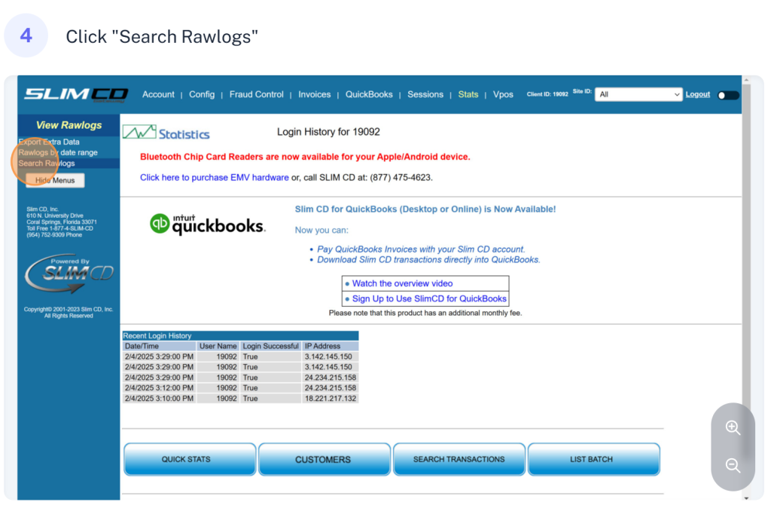This screenshot has width=771, height=505.
Task: Open the Site ID dropdown
Action: pos(638,95)
